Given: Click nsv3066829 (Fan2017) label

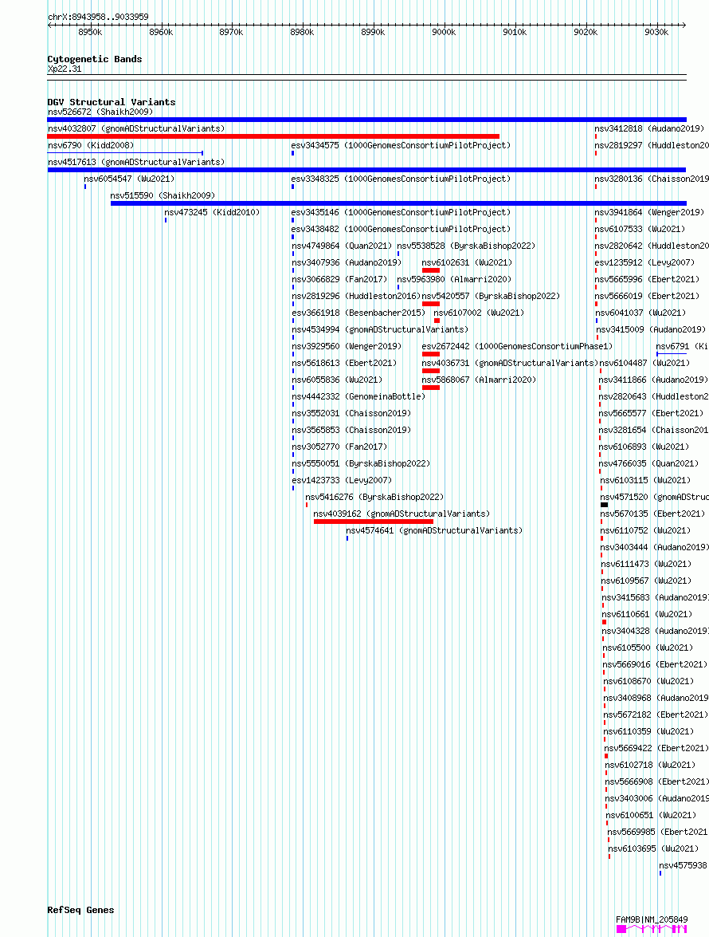Looking at the screenshot, I should point(339,279).
